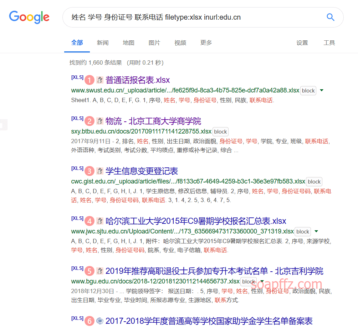This screenshot has width=358, height=327.
Task: Click the Google logo
Action: 29,17
